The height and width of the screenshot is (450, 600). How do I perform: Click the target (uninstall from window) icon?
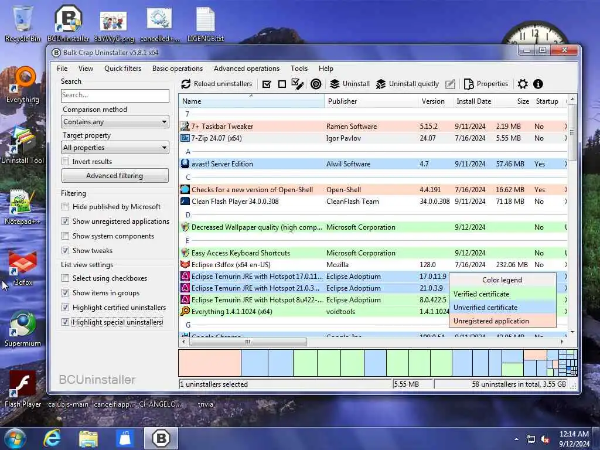(316, 84)
